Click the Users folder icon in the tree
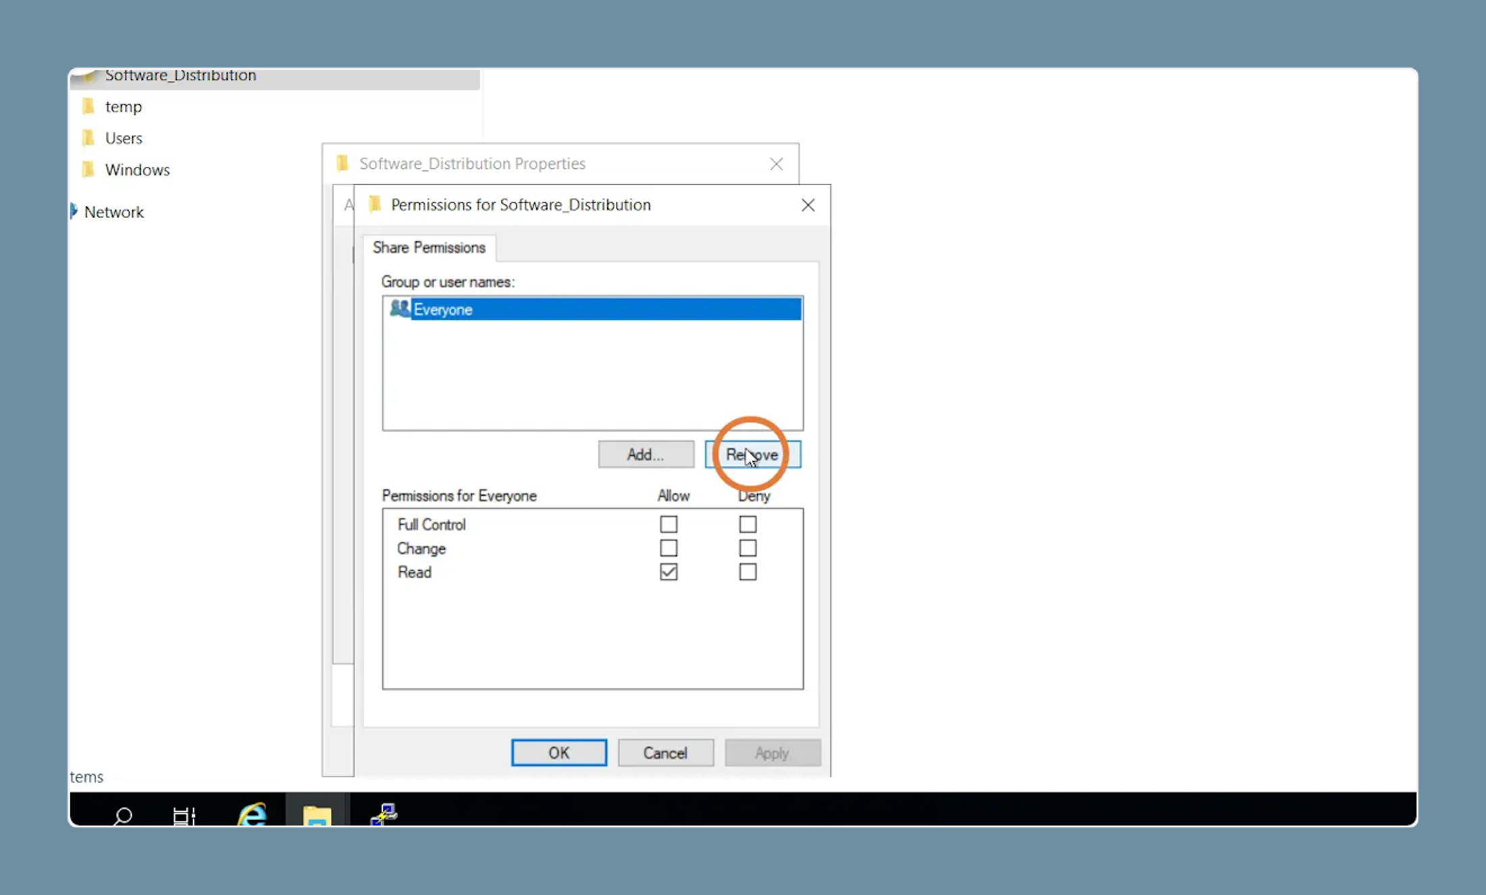The image size is (1486, 895). [x=88, y=138]
